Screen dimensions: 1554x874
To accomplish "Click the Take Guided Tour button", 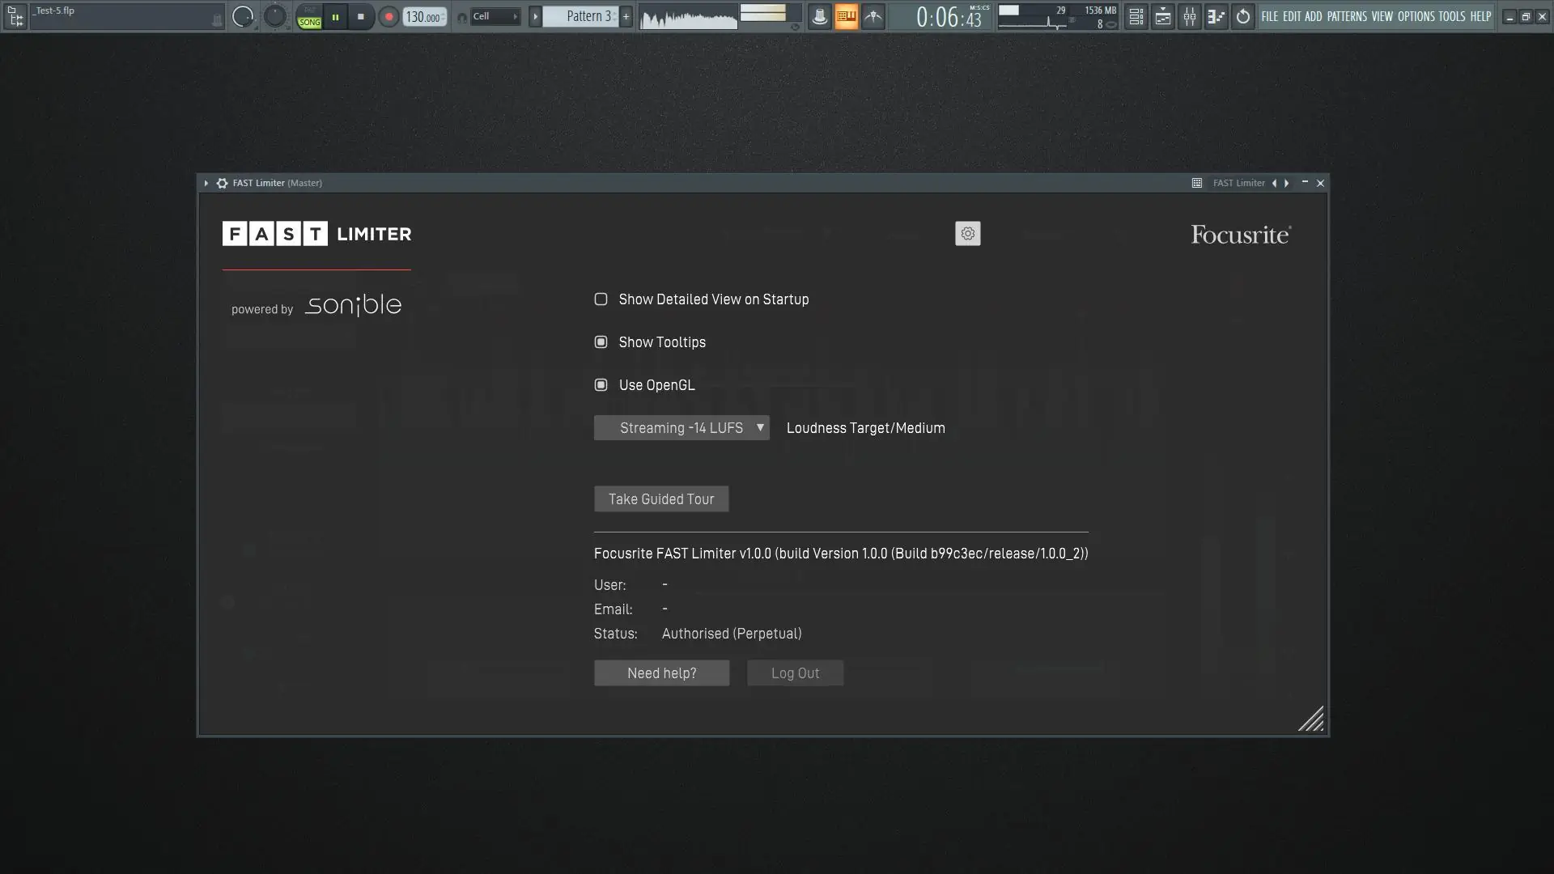I will pos(661,499).
